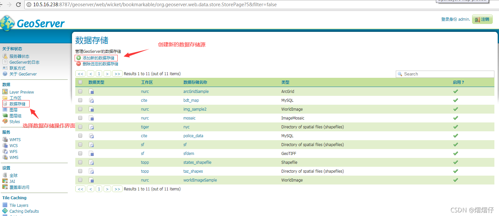Click the WMS service icon
Screen dimensions: 499x216
pos(6,157)
